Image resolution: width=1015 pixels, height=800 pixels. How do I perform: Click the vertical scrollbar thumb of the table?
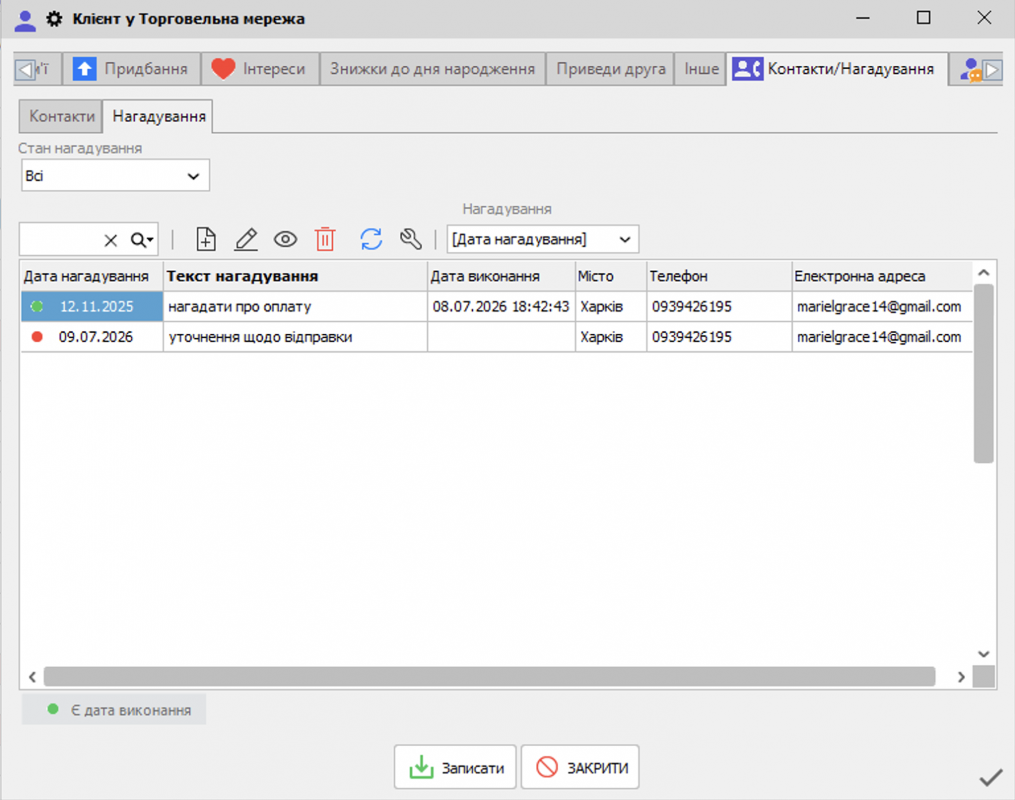[984, 373]
